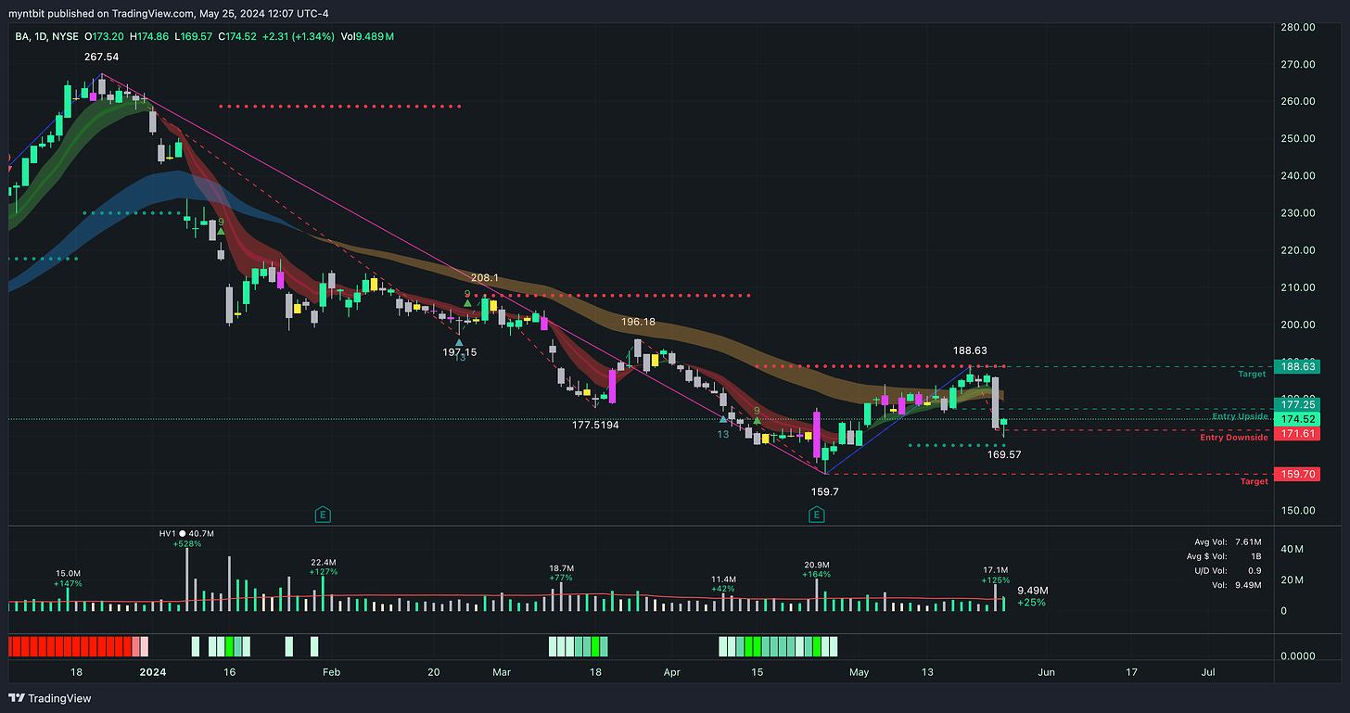Click the 15.0M +147% volume label
Image resolution: width=1350 pixels, height=713 pixels.
[x=69, y=579]
